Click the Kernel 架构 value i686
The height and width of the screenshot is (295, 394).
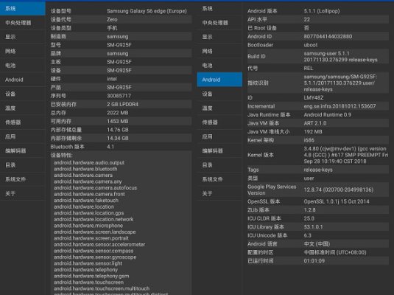[x=309, y=140]
